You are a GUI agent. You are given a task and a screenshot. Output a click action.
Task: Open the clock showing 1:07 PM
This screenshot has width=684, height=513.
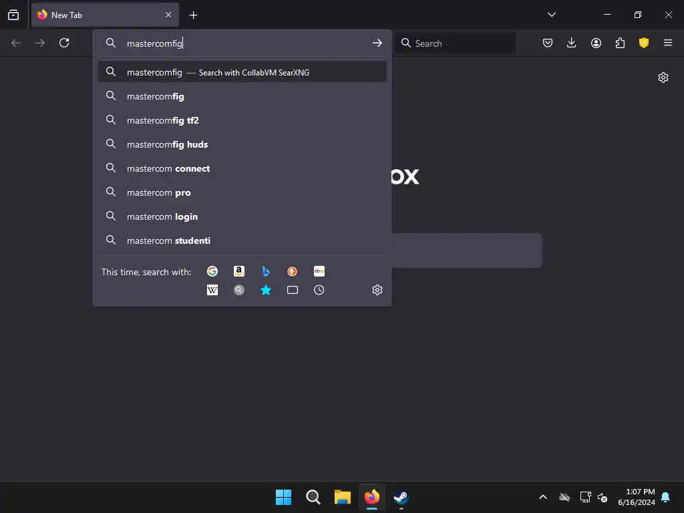[x=637, y=497]
